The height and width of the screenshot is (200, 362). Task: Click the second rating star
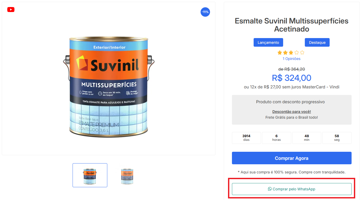pyautogui.click(x=285, y=53)
